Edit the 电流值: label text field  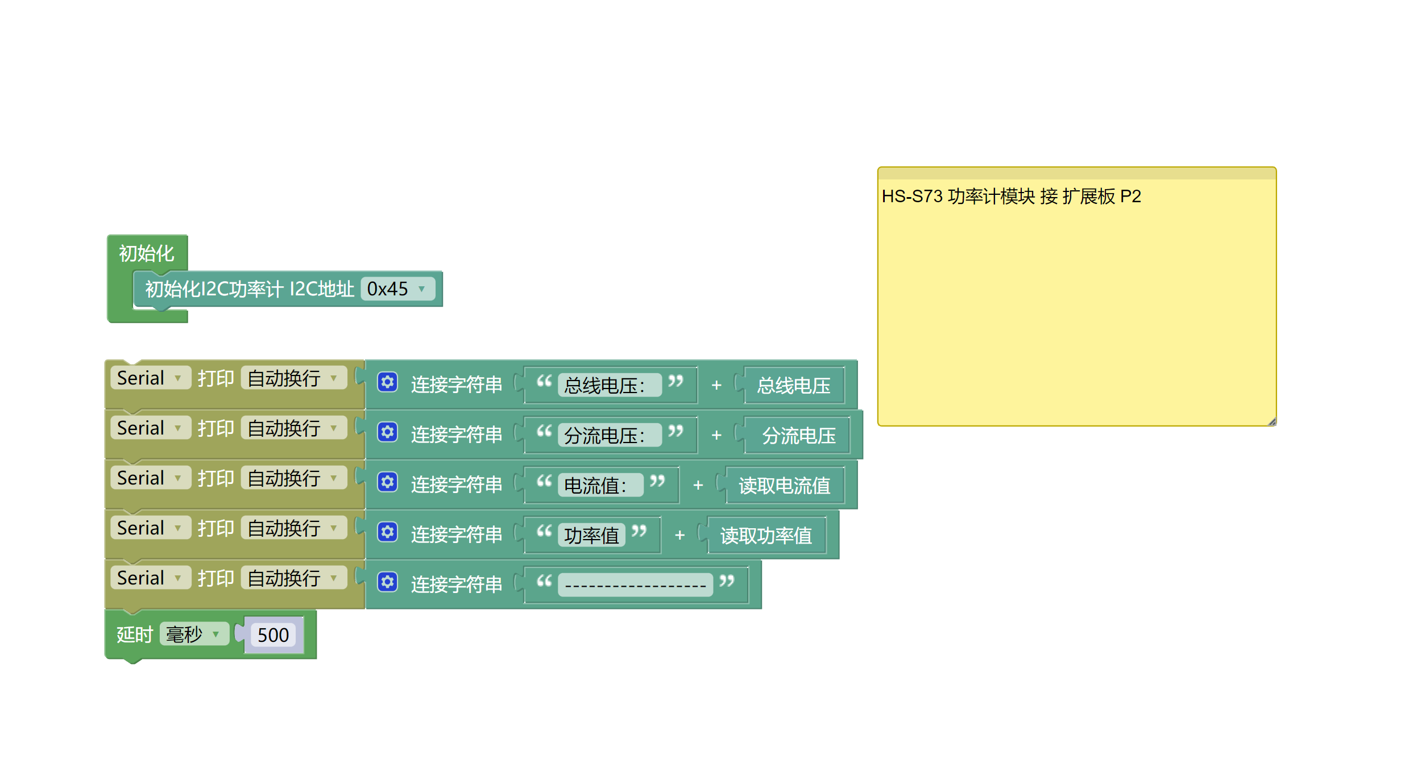(x=601, y=485)
